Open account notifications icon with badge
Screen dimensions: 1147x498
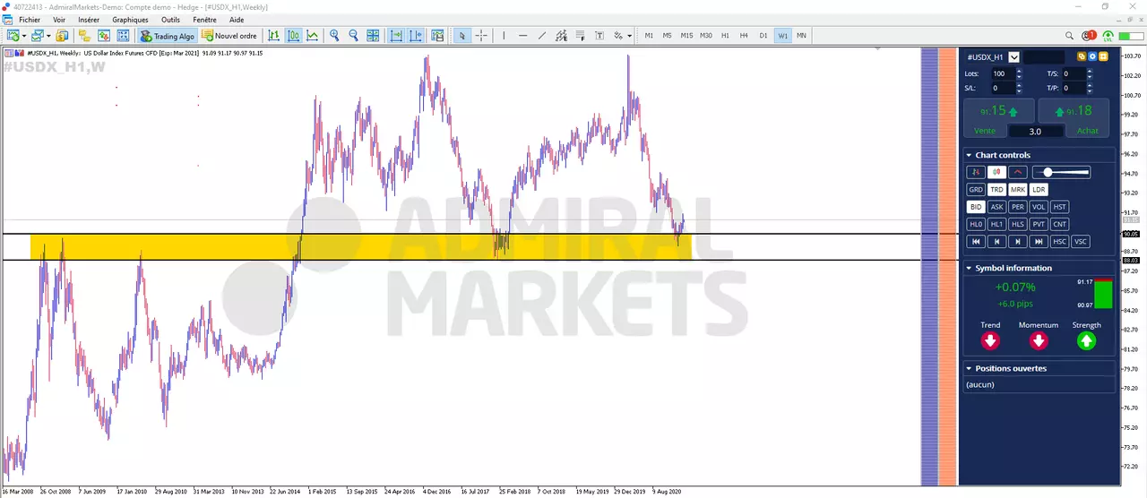point(1089,36)
